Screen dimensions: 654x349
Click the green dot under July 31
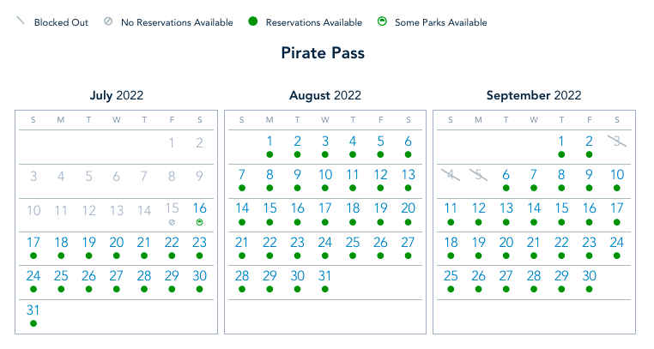[x=33, y=323]
